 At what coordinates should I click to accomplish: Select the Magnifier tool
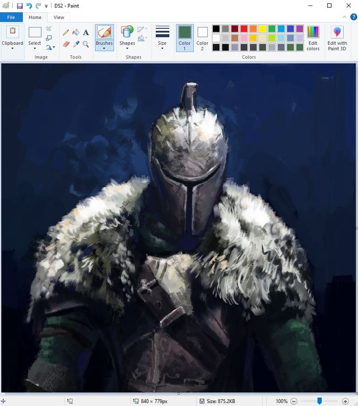click(x=86, y=44)
